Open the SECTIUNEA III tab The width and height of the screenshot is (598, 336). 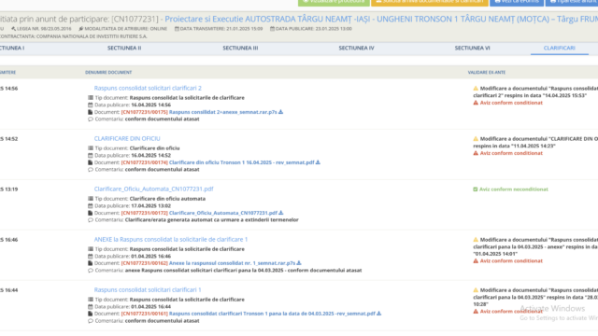pyautogui.click(x=240, y=48)
